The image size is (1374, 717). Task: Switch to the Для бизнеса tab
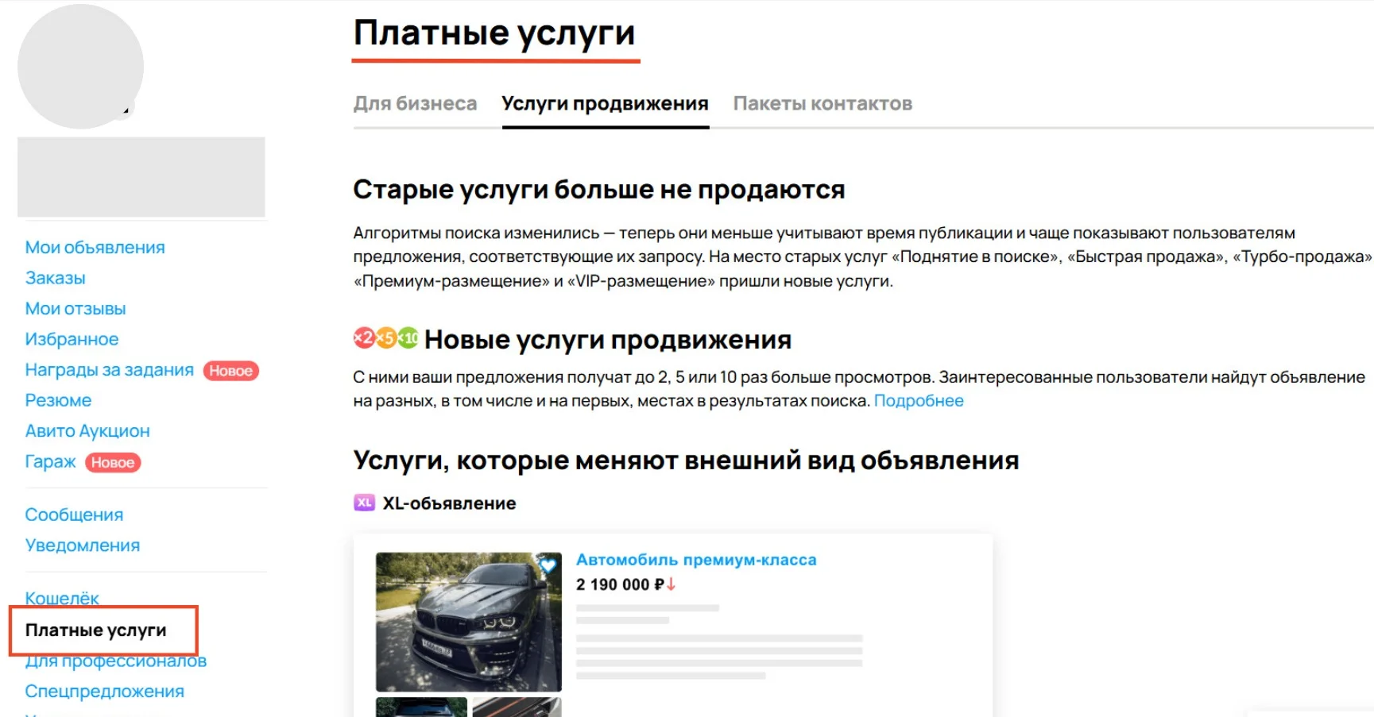coord(415,102)
